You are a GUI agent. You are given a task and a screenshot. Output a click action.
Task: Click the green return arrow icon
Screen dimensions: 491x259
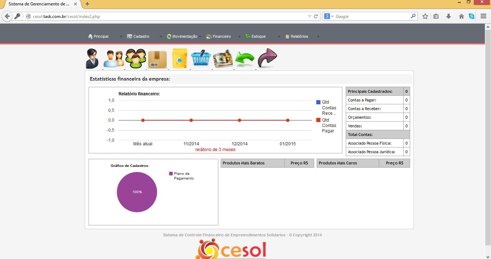pyautogui.click(x=245, y=59)
